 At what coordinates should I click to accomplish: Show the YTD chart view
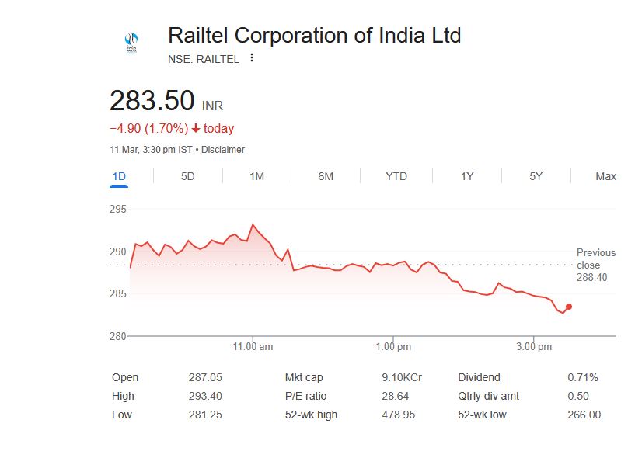coord(396,176)
